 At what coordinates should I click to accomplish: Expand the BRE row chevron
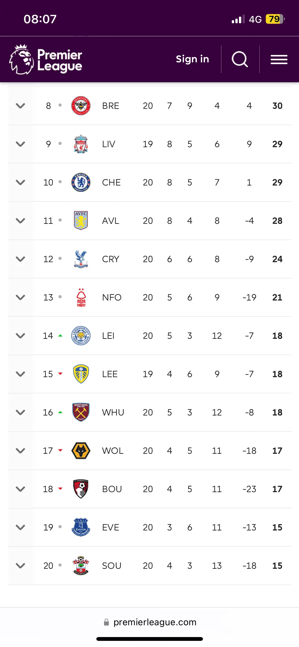[x=20, y=106]
